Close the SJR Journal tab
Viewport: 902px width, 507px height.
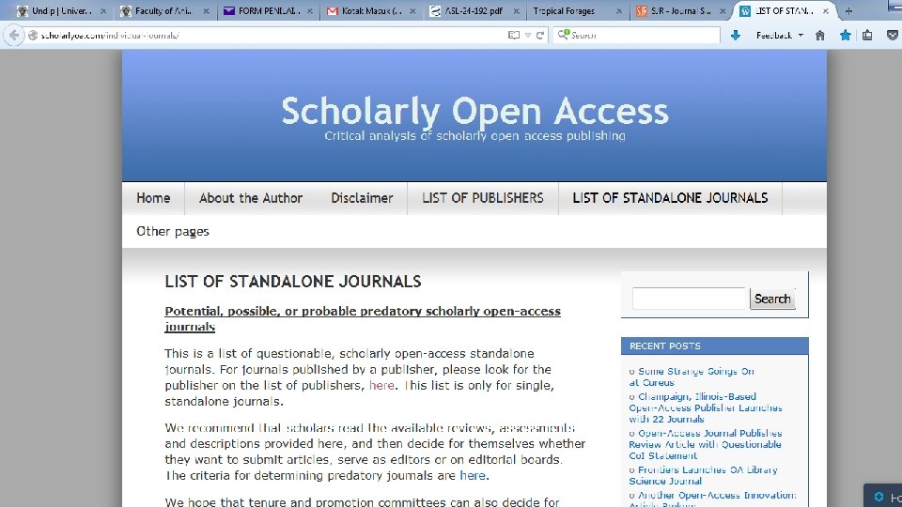pos(723,11)
